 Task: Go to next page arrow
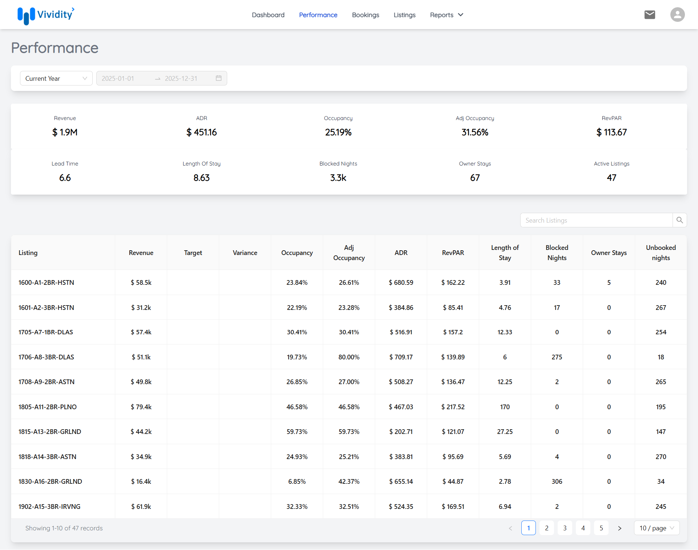click(619, 528)
